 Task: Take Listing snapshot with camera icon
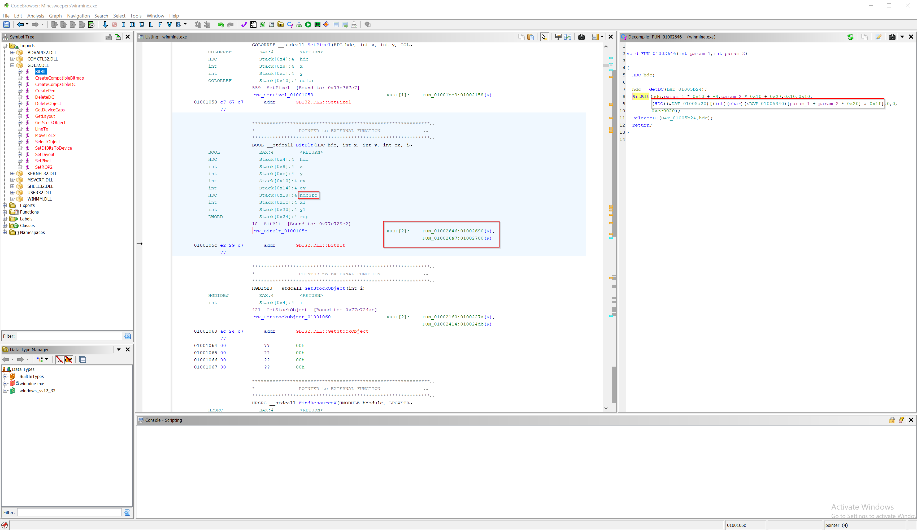pyautogui.click(x=581, y=37)
